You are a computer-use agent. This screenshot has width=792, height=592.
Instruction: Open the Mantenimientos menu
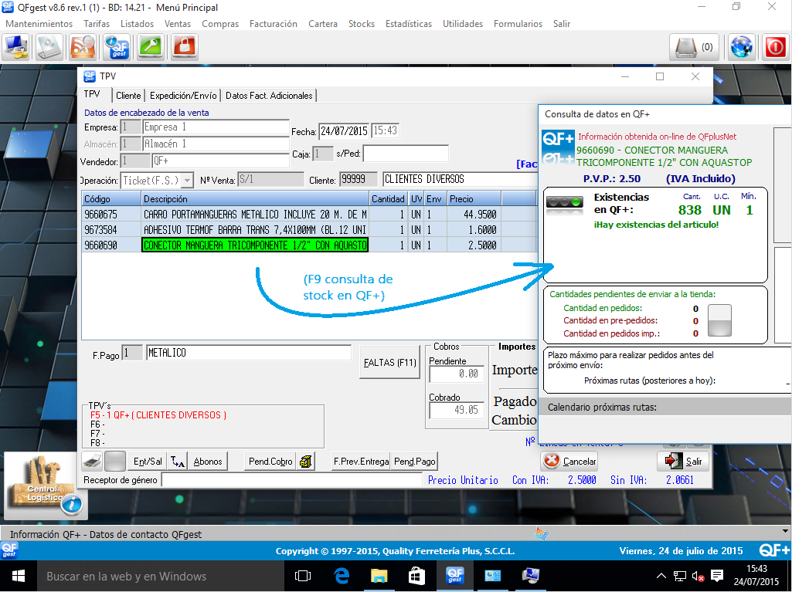(x=39, y=24)
